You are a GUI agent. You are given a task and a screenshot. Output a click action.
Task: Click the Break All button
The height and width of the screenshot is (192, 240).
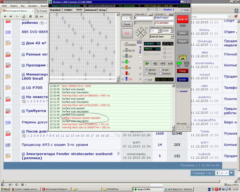click(182, 19)
